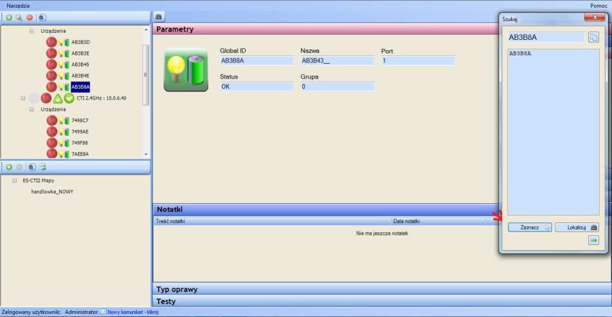Click the device tree scroll up arrow
Image resolution: width=612 pixels, height=317 pixels.
click(x=146, y=30)
